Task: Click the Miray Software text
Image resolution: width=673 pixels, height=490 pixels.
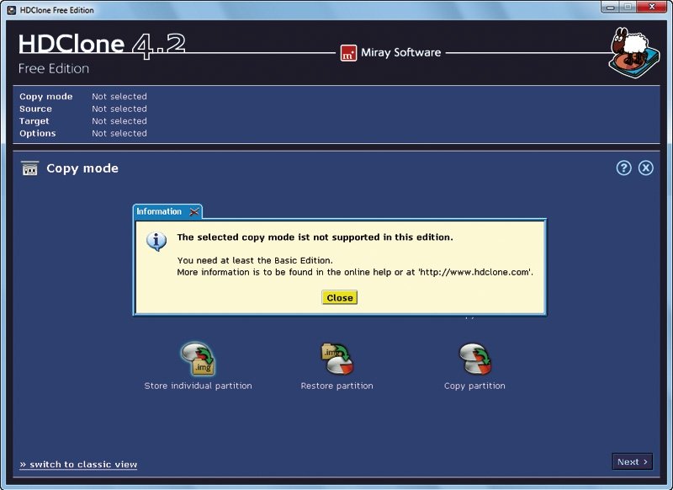Action: (x=401, y=52)
